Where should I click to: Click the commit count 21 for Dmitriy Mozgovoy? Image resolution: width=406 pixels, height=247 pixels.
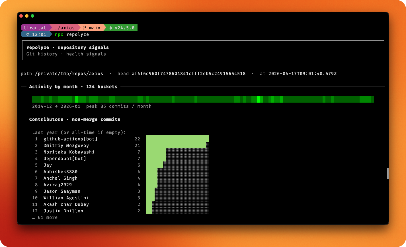click(137, 146)
